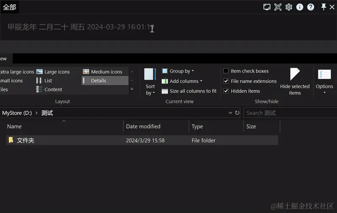Click the 2024/3/29 15:58 date cell
Screen dimensions: 337x213
tap(145, 141)
